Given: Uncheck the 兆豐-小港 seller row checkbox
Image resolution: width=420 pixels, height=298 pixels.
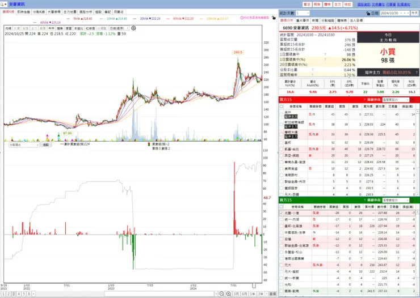Looking at the screenshot, I should pos(282,213).
